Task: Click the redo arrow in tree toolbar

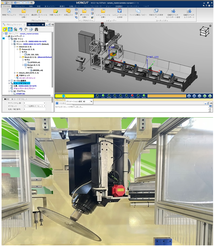Action: (x=26, y=29)
